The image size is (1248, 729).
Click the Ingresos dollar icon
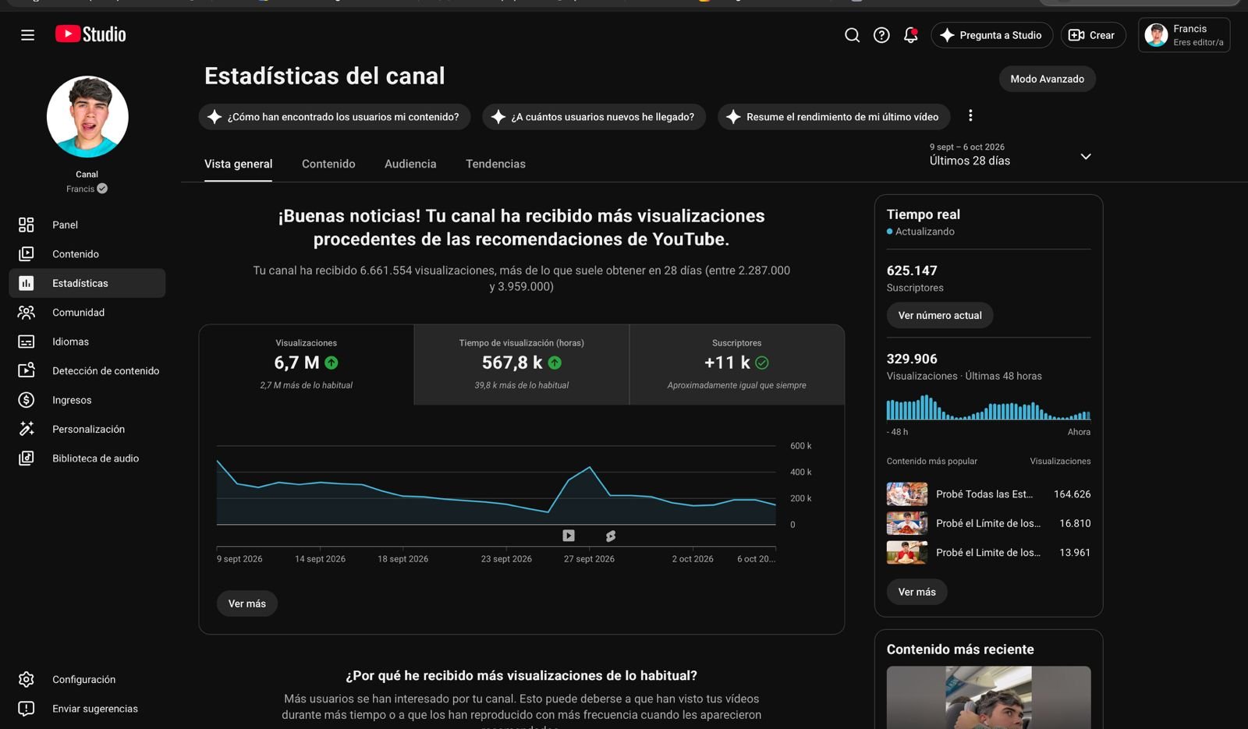tap(26, 400)
